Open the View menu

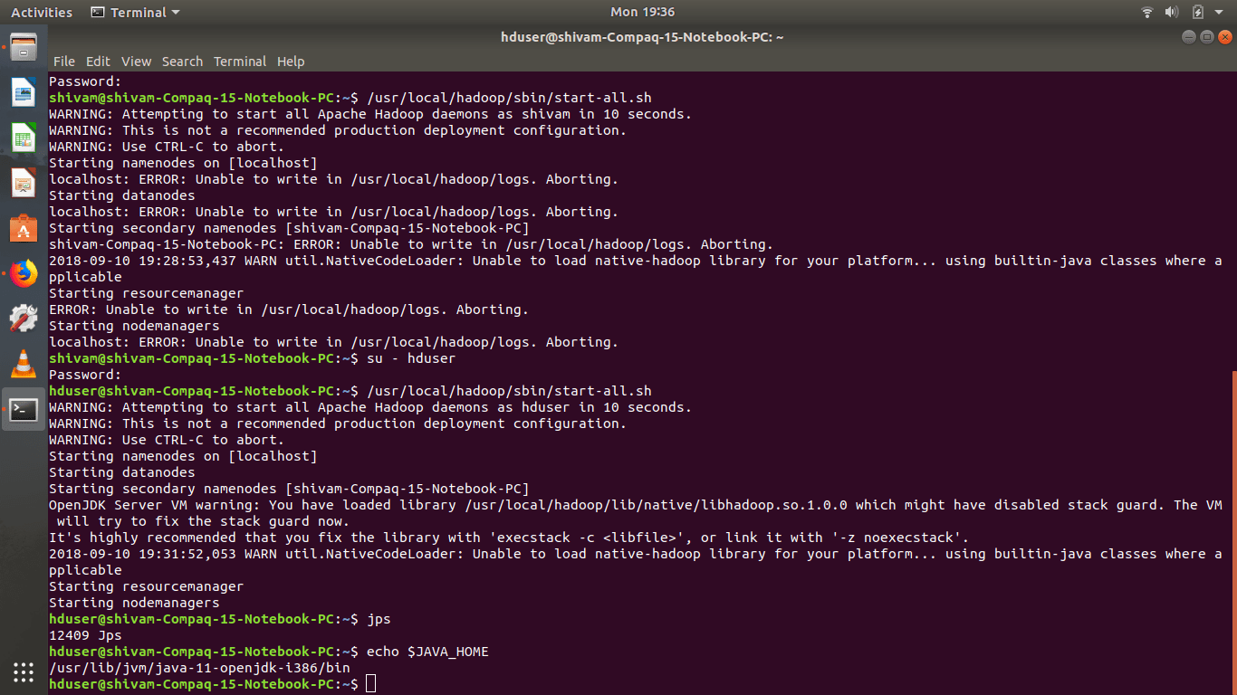click(x=136, y=62)
